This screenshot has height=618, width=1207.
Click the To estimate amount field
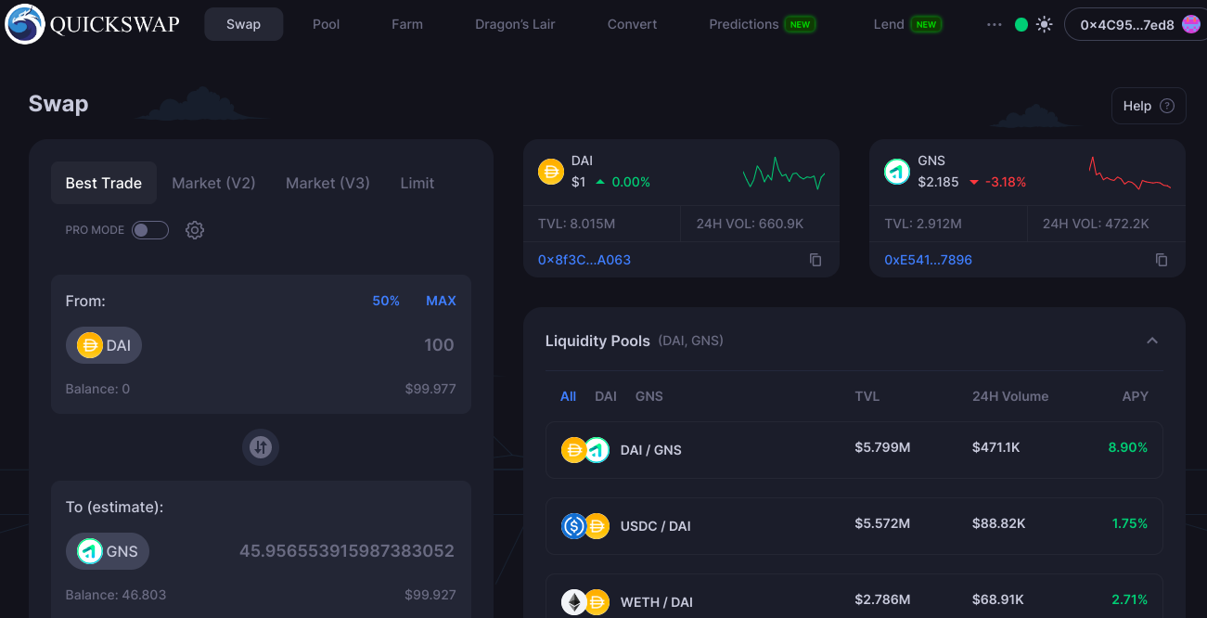pyautogui.click(x=347, y=551)
